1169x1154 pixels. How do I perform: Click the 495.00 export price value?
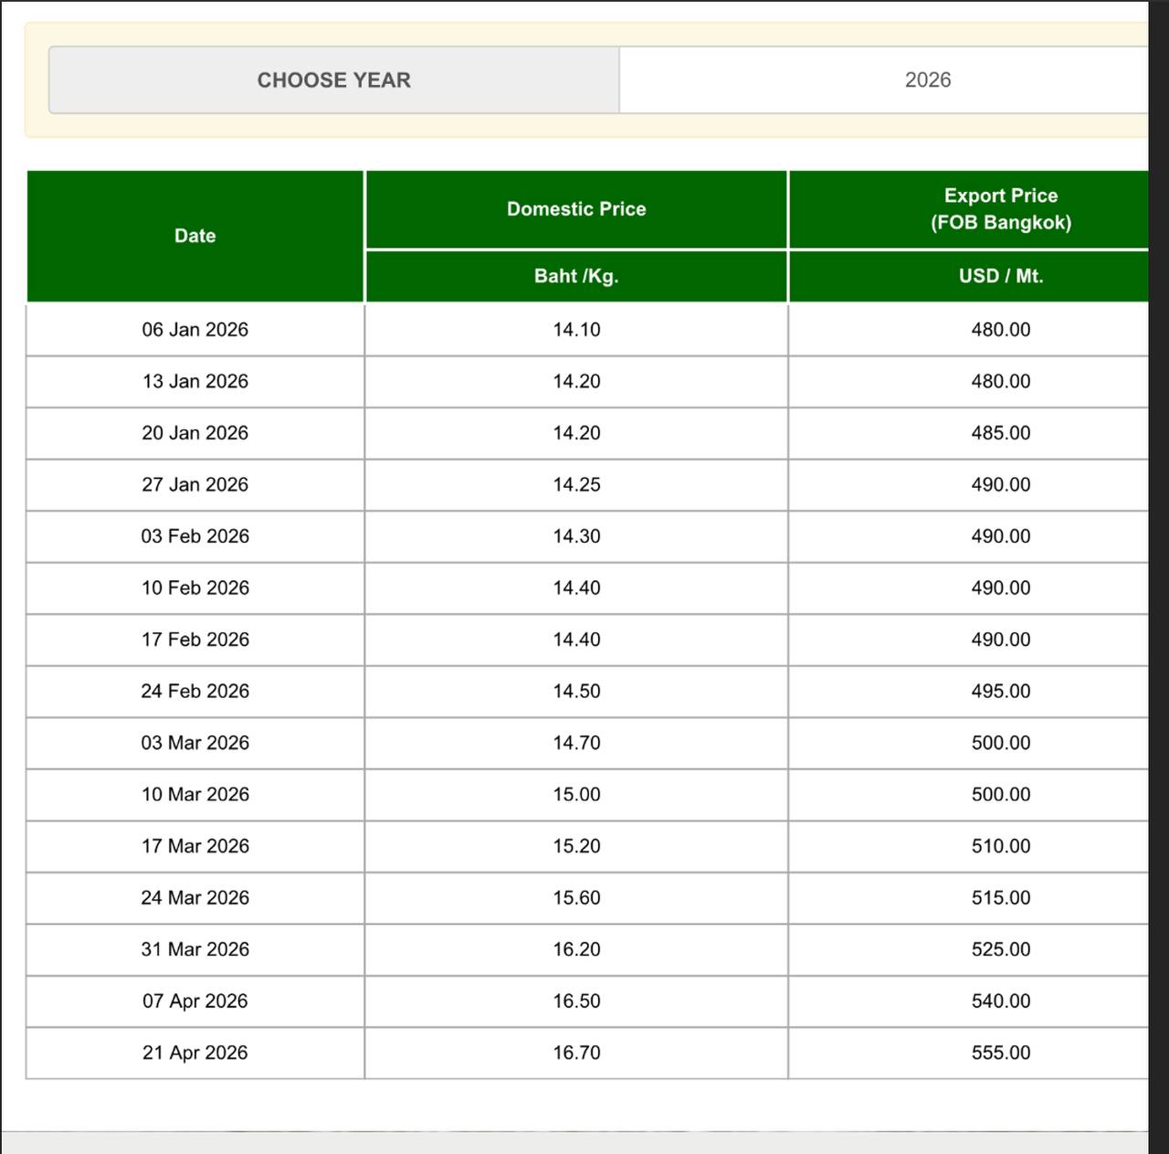coord(1000,692)
